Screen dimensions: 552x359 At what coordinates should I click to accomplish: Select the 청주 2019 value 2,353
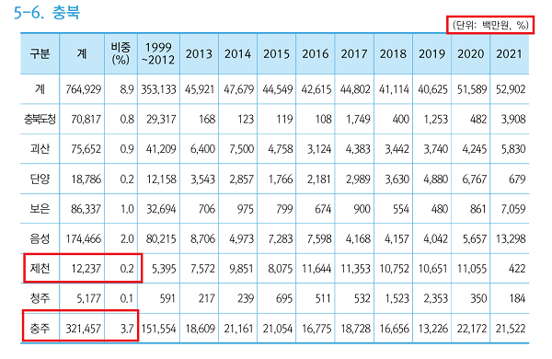coord(436,299)
